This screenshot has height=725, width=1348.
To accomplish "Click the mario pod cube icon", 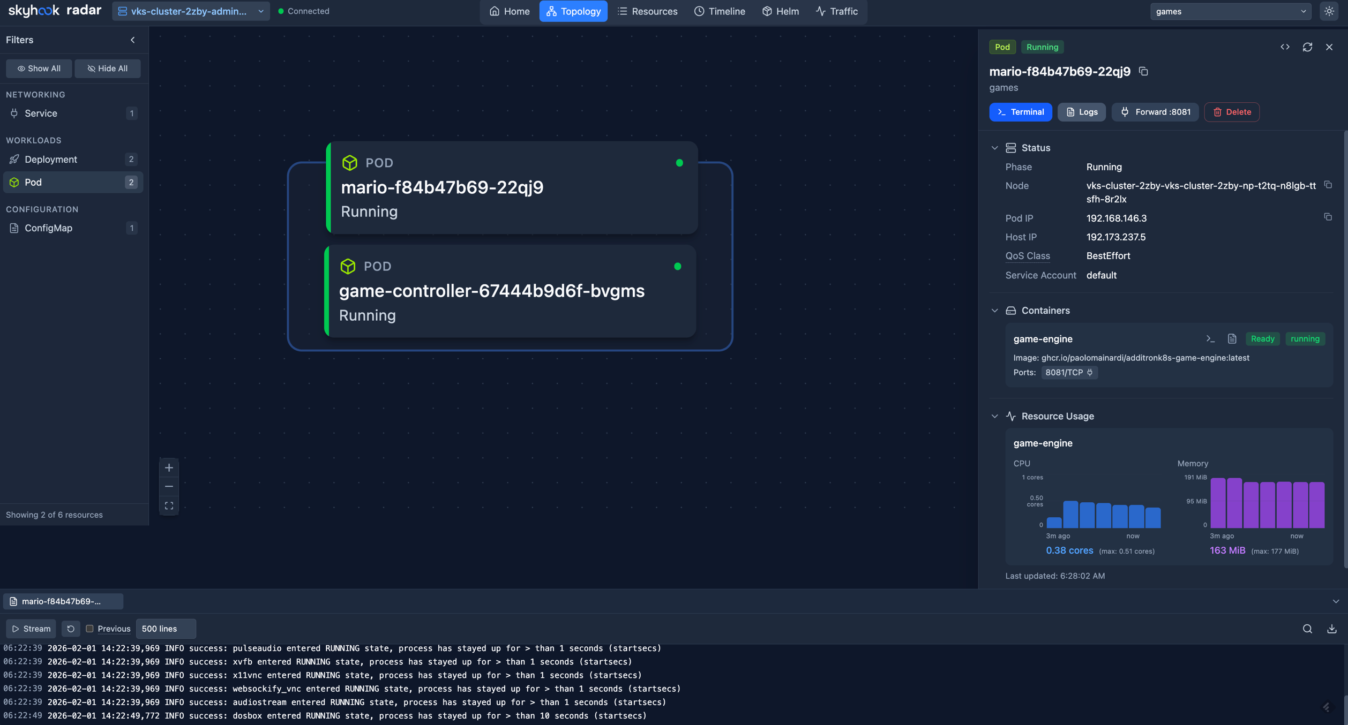I will click(350, 163).
